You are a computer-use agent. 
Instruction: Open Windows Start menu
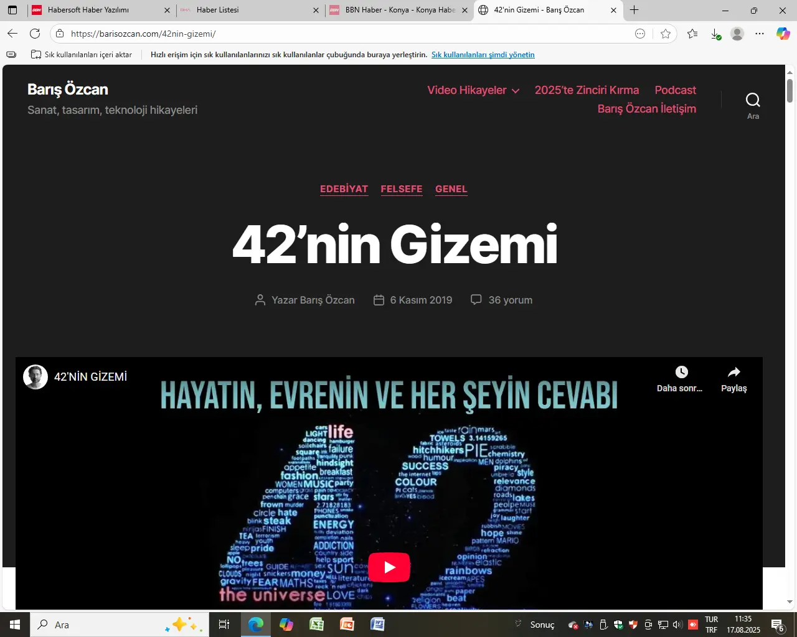(x=15, y=625)
